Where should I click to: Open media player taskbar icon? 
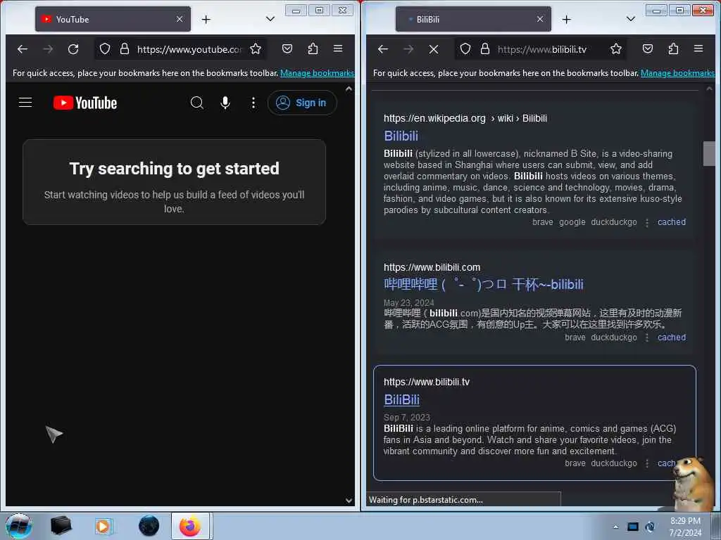pos(103,526)
